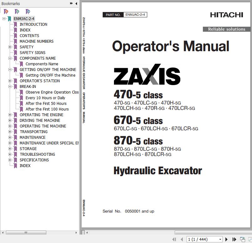Select the ENMJAC-2-4 root bookmark label
This screenshot has height=243, width=252.
click(x=24, y=19)
